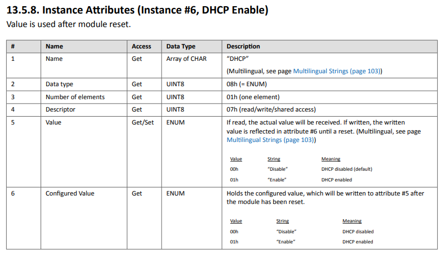Screen dimensions: 445x253
Task: Click the 'Array of CHAR' data type cell
Action: (186, 59)
